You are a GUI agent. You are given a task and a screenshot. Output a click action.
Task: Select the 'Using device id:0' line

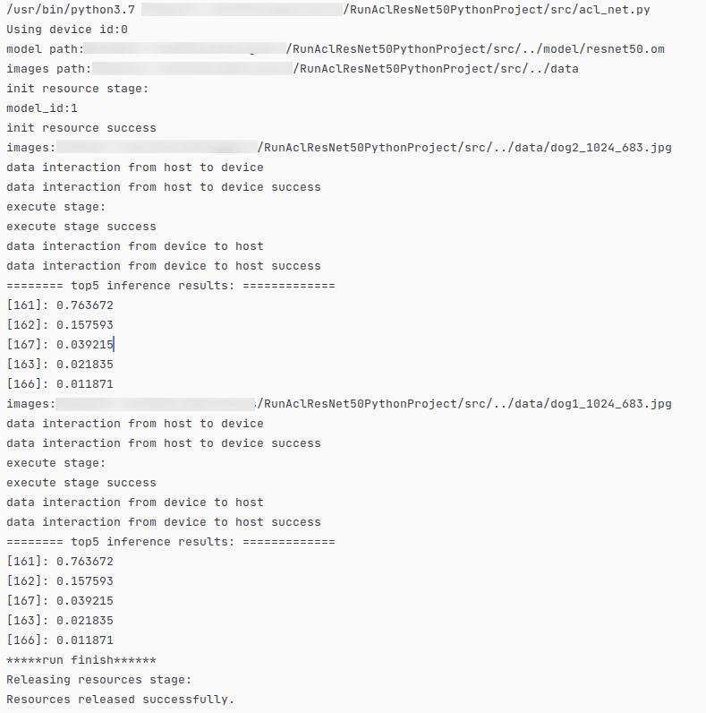point(67,30)
